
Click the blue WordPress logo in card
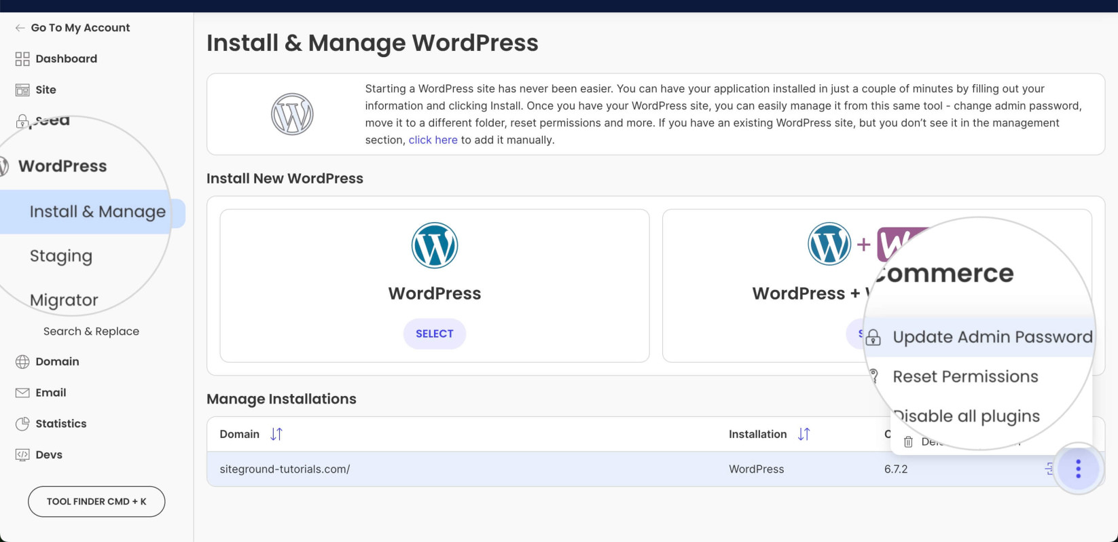435,245
